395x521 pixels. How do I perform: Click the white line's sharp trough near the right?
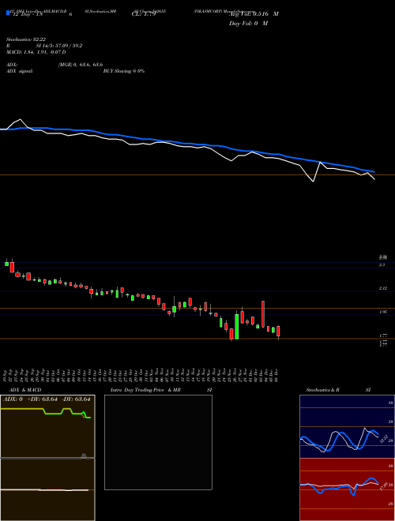[x=313, y=181]
